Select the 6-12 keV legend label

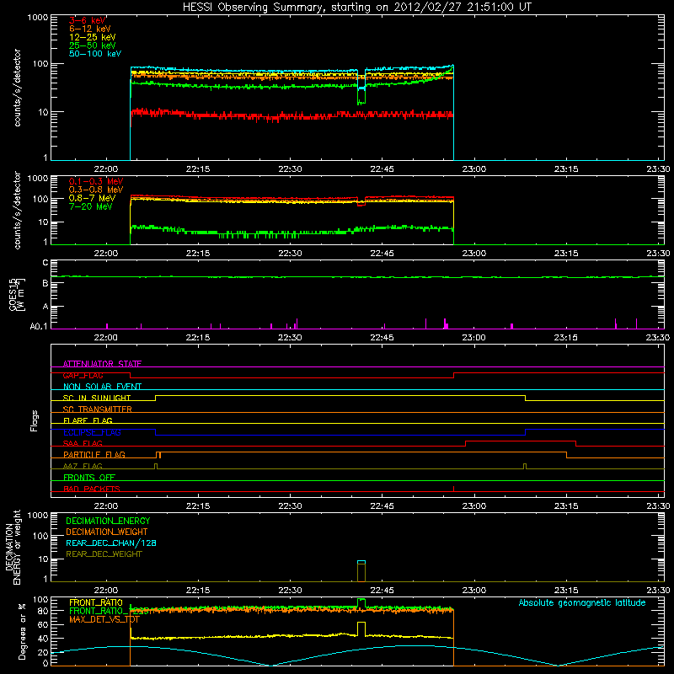point(90,29)
